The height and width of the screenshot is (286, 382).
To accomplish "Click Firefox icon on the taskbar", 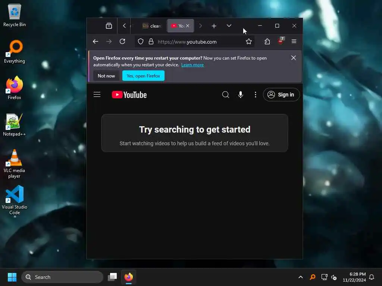I will [129, 277].
